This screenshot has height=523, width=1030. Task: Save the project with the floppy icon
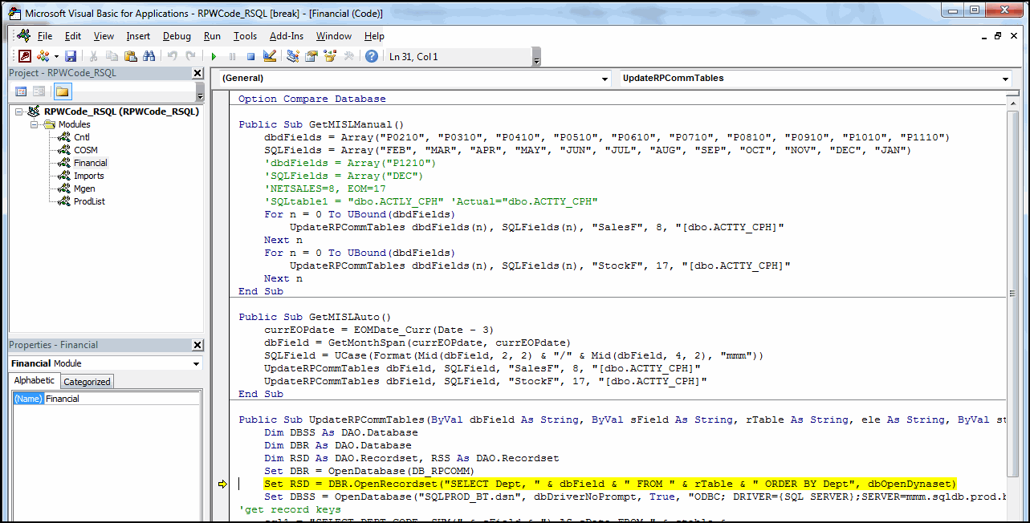pos(71,56)
